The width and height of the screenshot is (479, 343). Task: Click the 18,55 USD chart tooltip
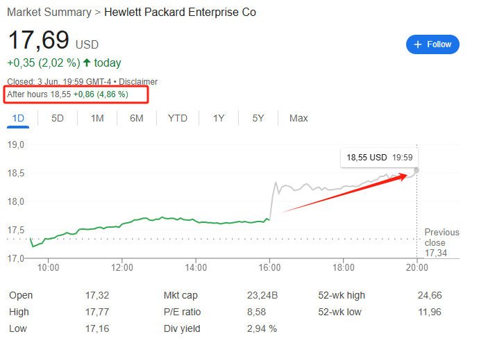click(x=384, y=158)
